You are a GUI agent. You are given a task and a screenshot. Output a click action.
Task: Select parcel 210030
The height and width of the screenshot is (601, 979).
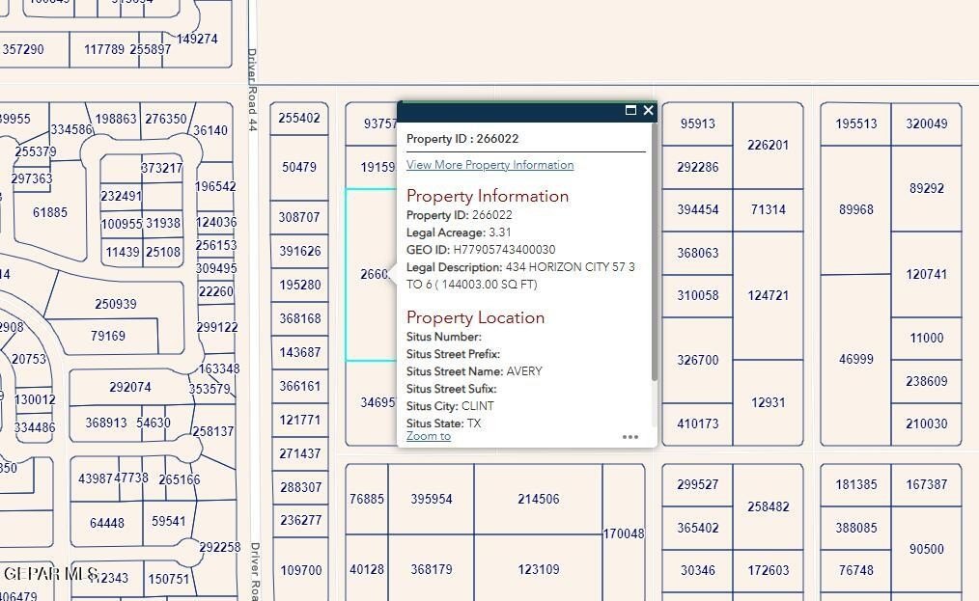click(927, 423)
